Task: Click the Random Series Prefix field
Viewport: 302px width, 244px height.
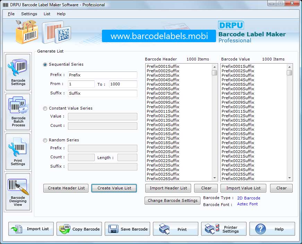Action: pos(103,148)
